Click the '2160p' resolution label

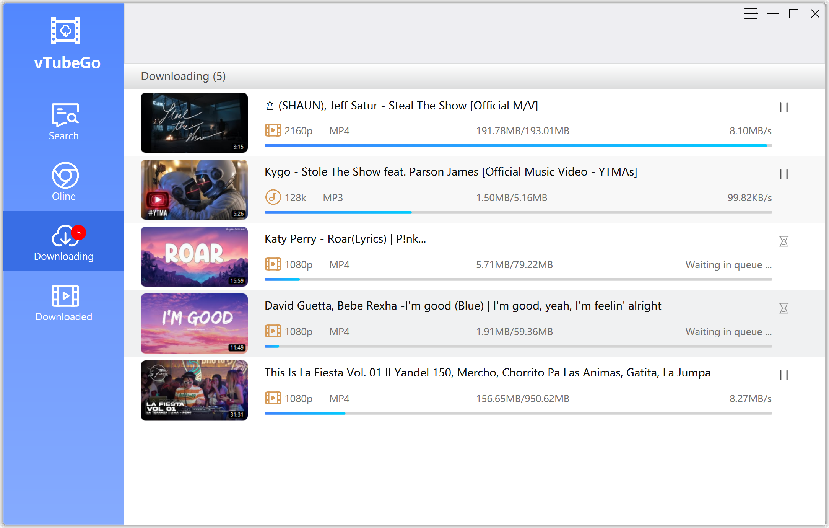pos(299,131)
